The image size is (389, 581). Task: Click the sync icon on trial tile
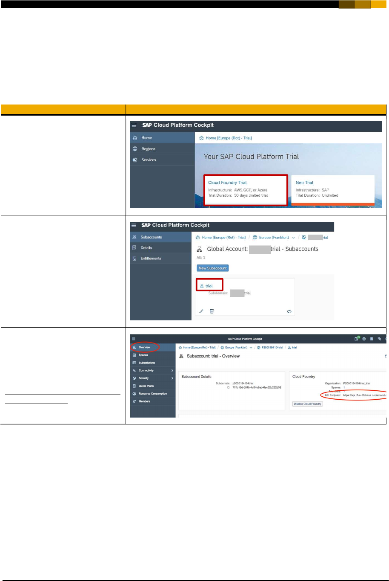click(289, 311)
